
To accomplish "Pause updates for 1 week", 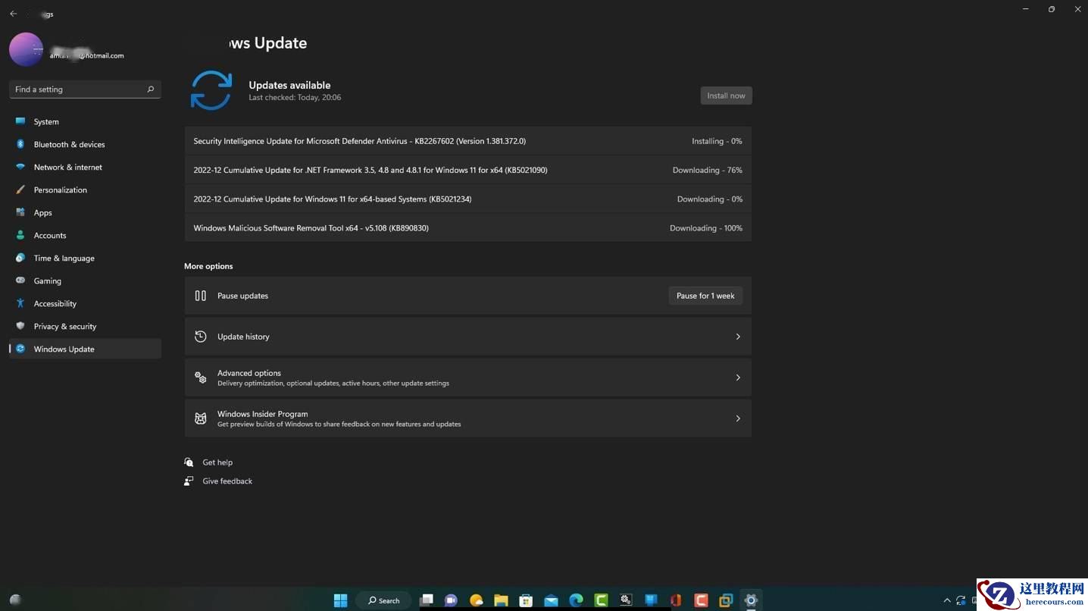I will click(x=705, y=296).
